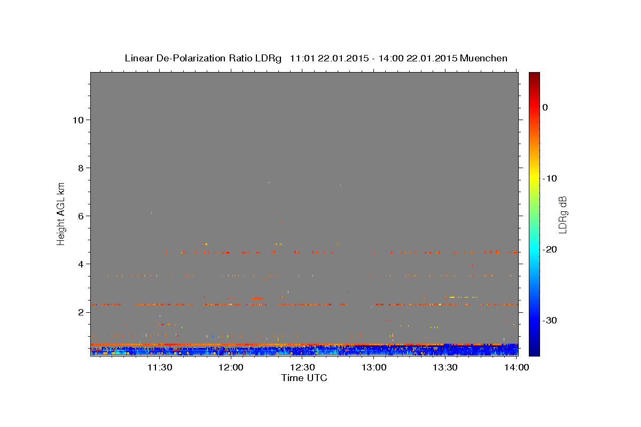Click the 14:00 time tick label
This screenshot has height=427, width=641.
tap(517, 367)
